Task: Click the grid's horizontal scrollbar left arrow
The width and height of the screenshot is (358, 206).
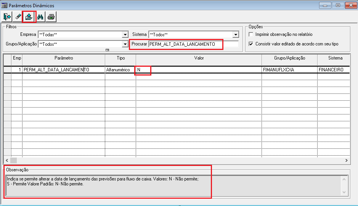Action: click(7, 160)
